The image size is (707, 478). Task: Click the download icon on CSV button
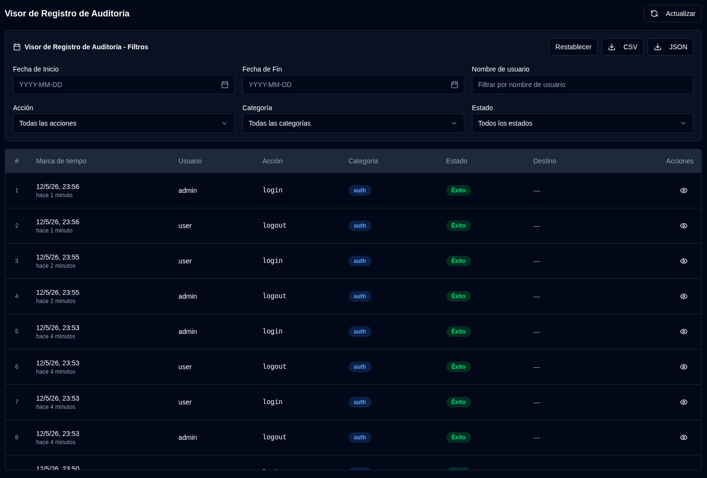612,47
